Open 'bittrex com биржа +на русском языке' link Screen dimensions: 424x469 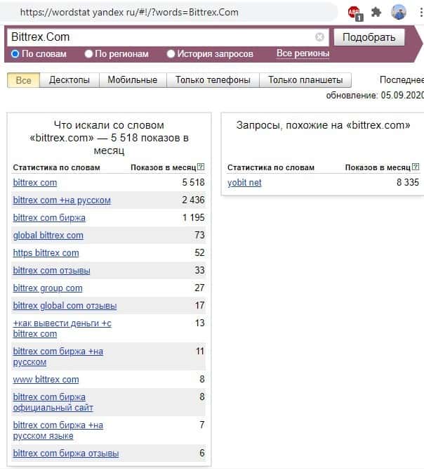coord(58,430)
